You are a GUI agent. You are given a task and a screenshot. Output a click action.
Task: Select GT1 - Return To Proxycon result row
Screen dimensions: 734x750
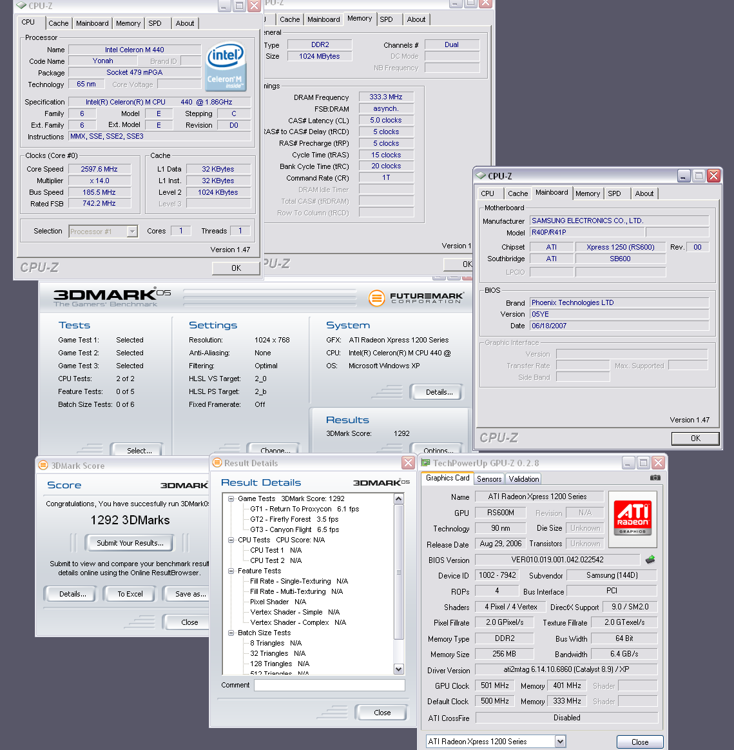pyautogui.click(x=304, y=509)
